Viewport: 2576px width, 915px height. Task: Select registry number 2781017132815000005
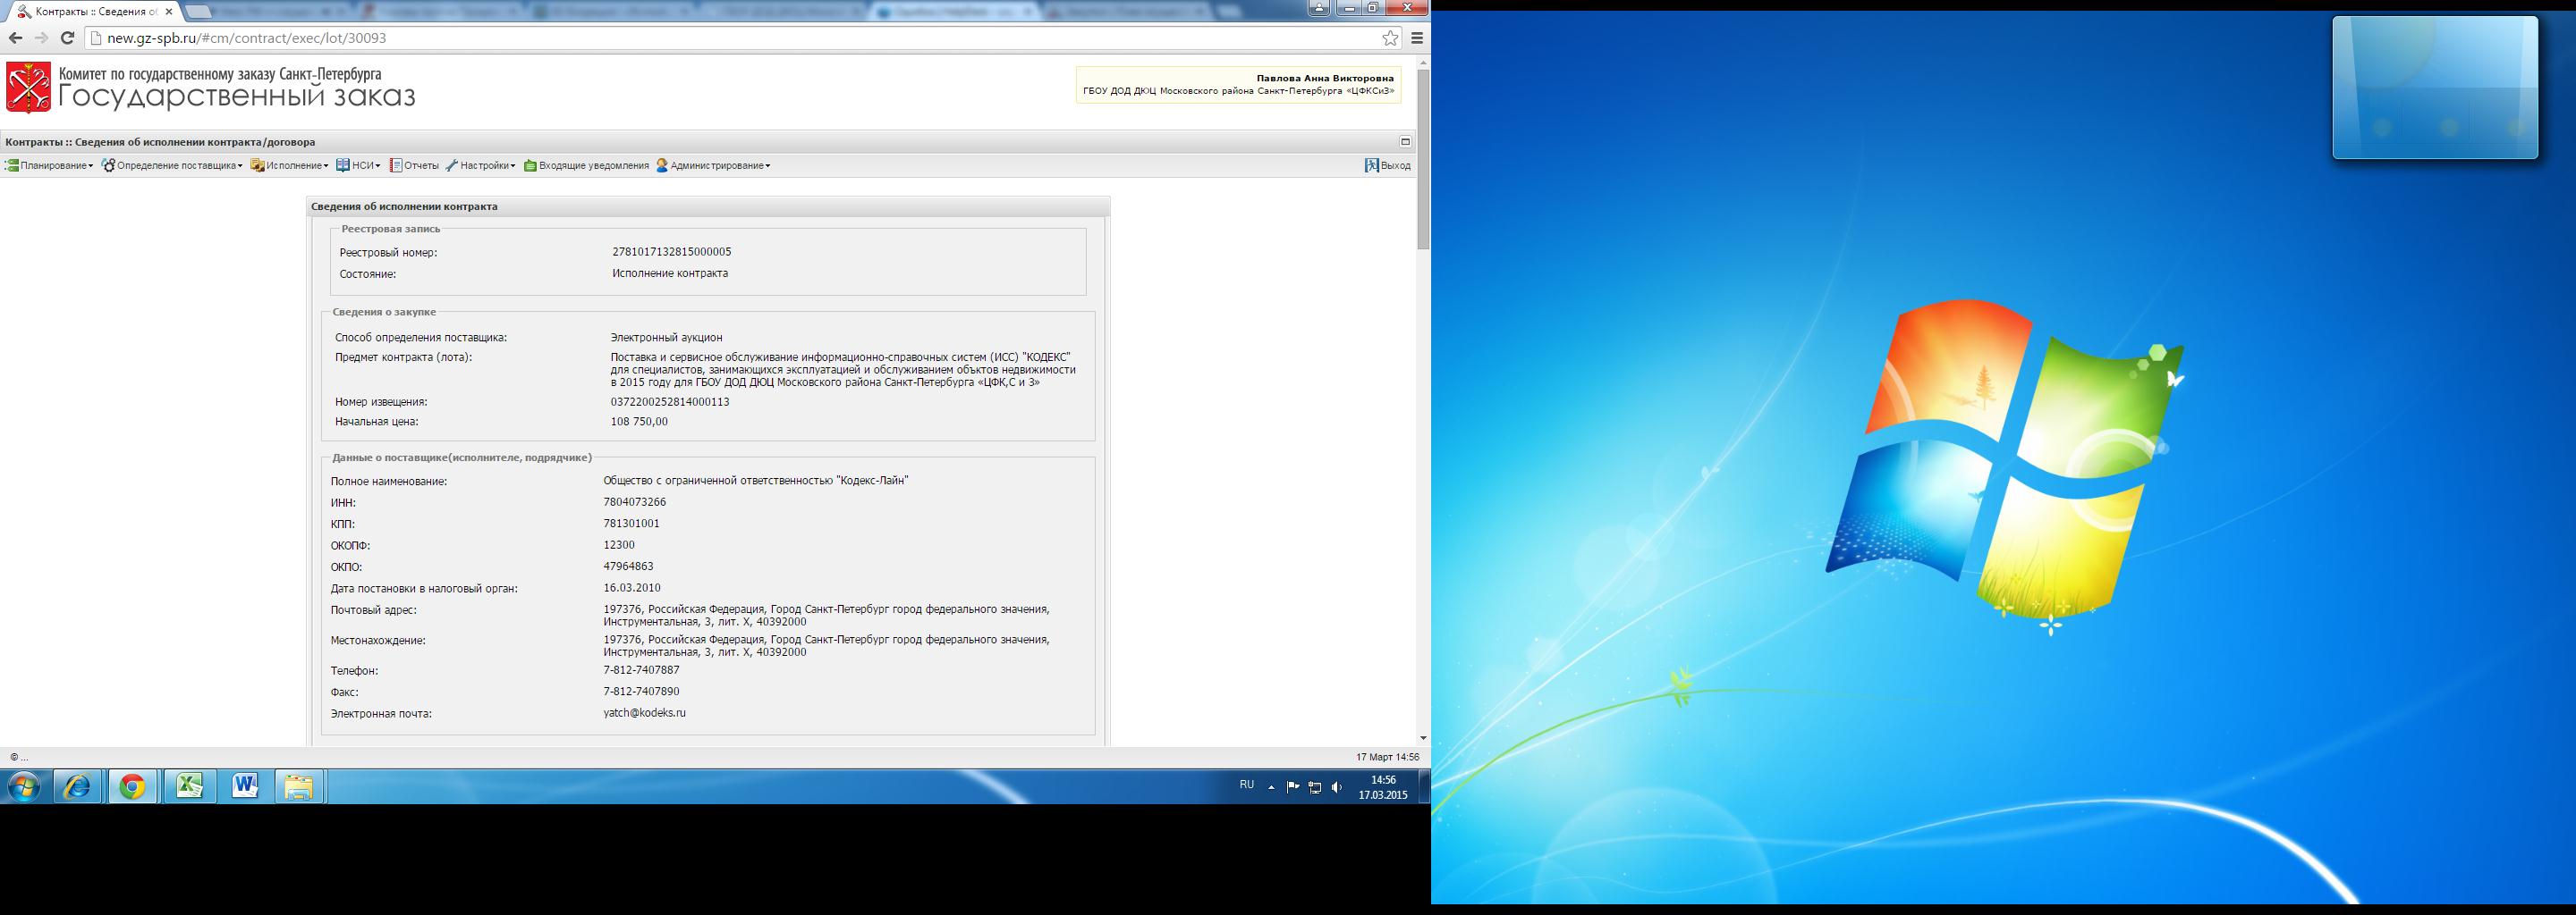coord(672,253)
